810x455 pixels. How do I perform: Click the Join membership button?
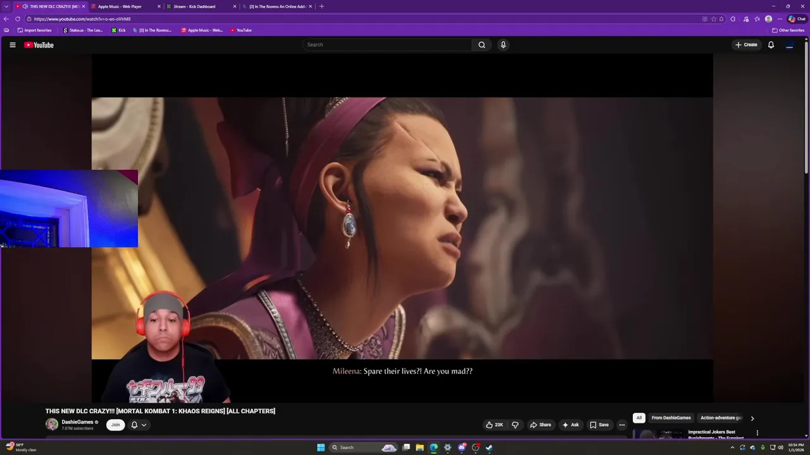(x=115, y=425)
